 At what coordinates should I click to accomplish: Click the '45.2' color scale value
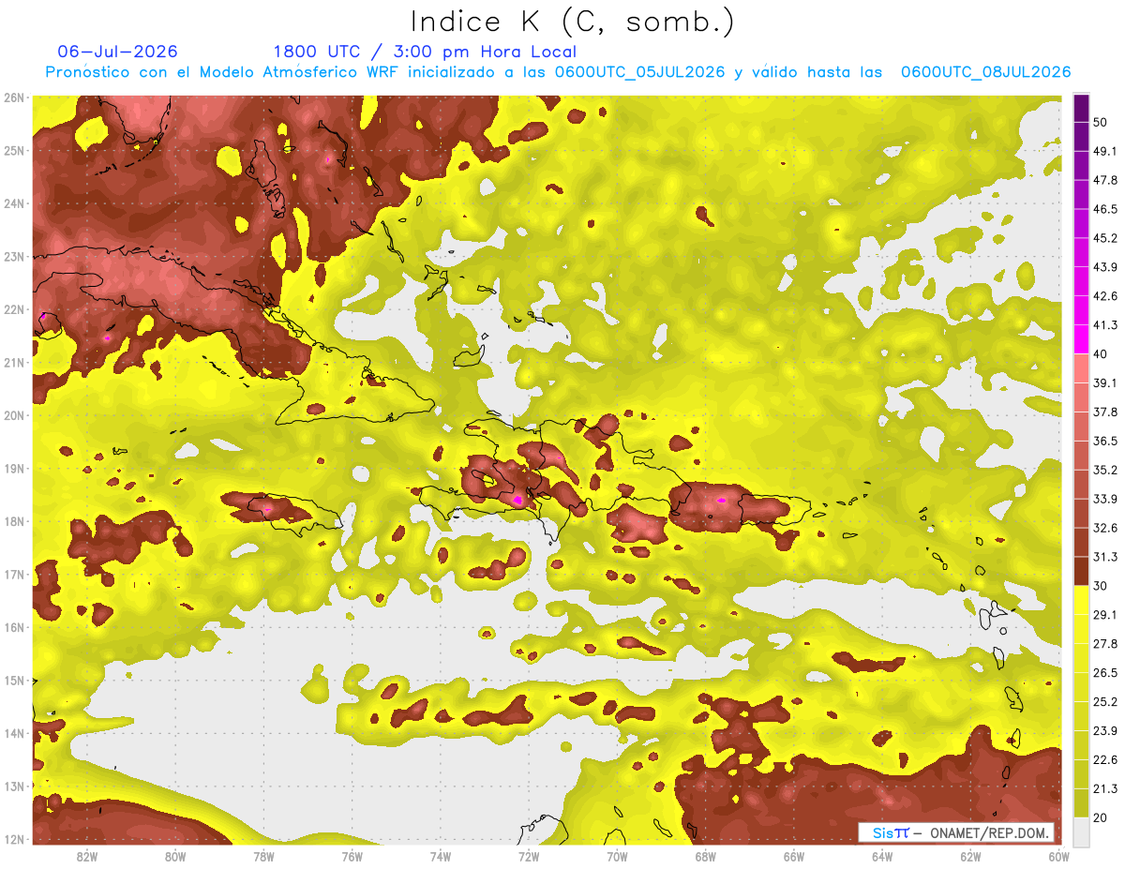(1105, 238)
